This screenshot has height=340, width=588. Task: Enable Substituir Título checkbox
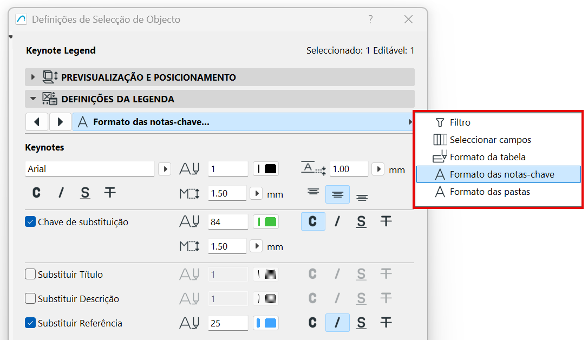(30, 274)
